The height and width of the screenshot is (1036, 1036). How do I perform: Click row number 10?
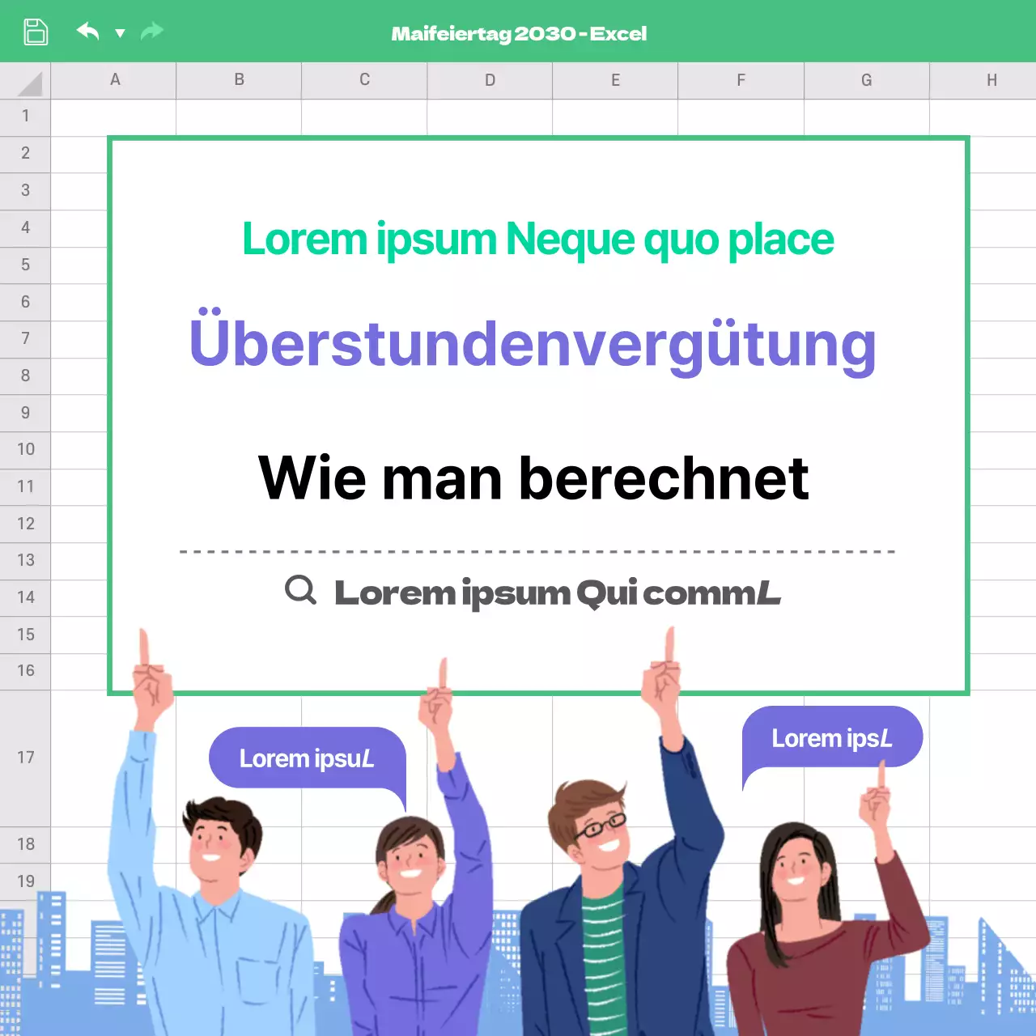click(25, 449)
